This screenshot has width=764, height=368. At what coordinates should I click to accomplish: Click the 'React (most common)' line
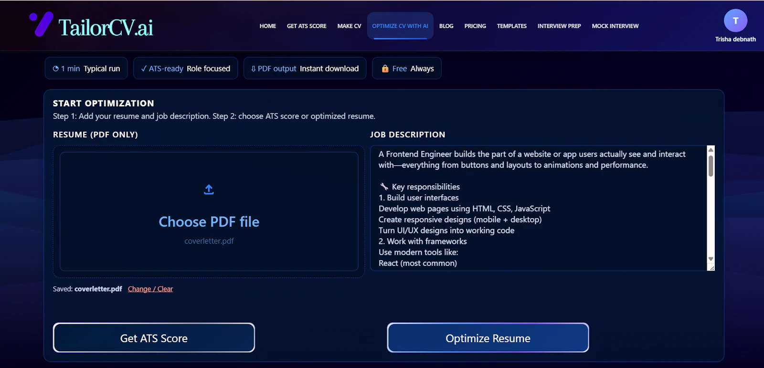(418, 263)
